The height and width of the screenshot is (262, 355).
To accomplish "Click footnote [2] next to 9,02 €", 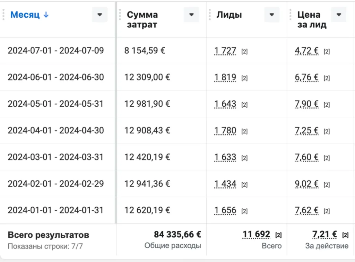I will tap(327, 185).
